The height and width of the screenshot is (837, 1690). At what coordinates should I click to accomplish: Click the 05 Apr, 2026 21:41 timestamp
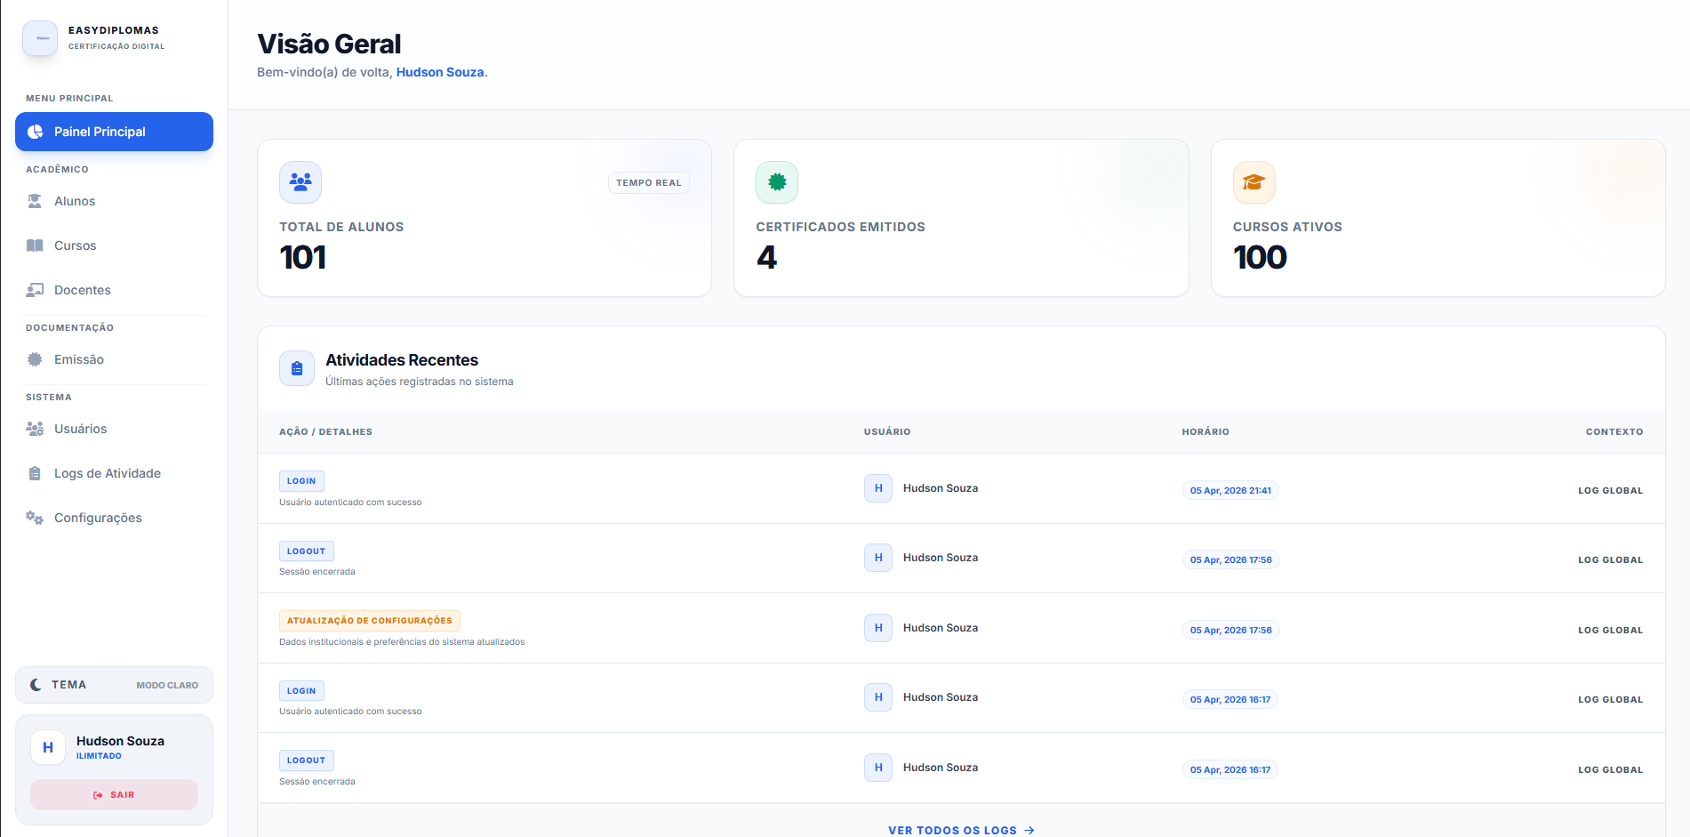[x=1230, y=490]
